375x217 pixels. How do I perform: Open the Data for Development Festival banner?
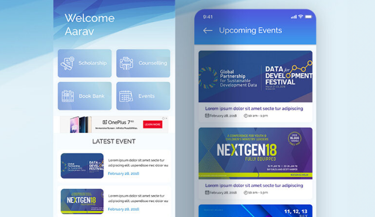(256, 76)
